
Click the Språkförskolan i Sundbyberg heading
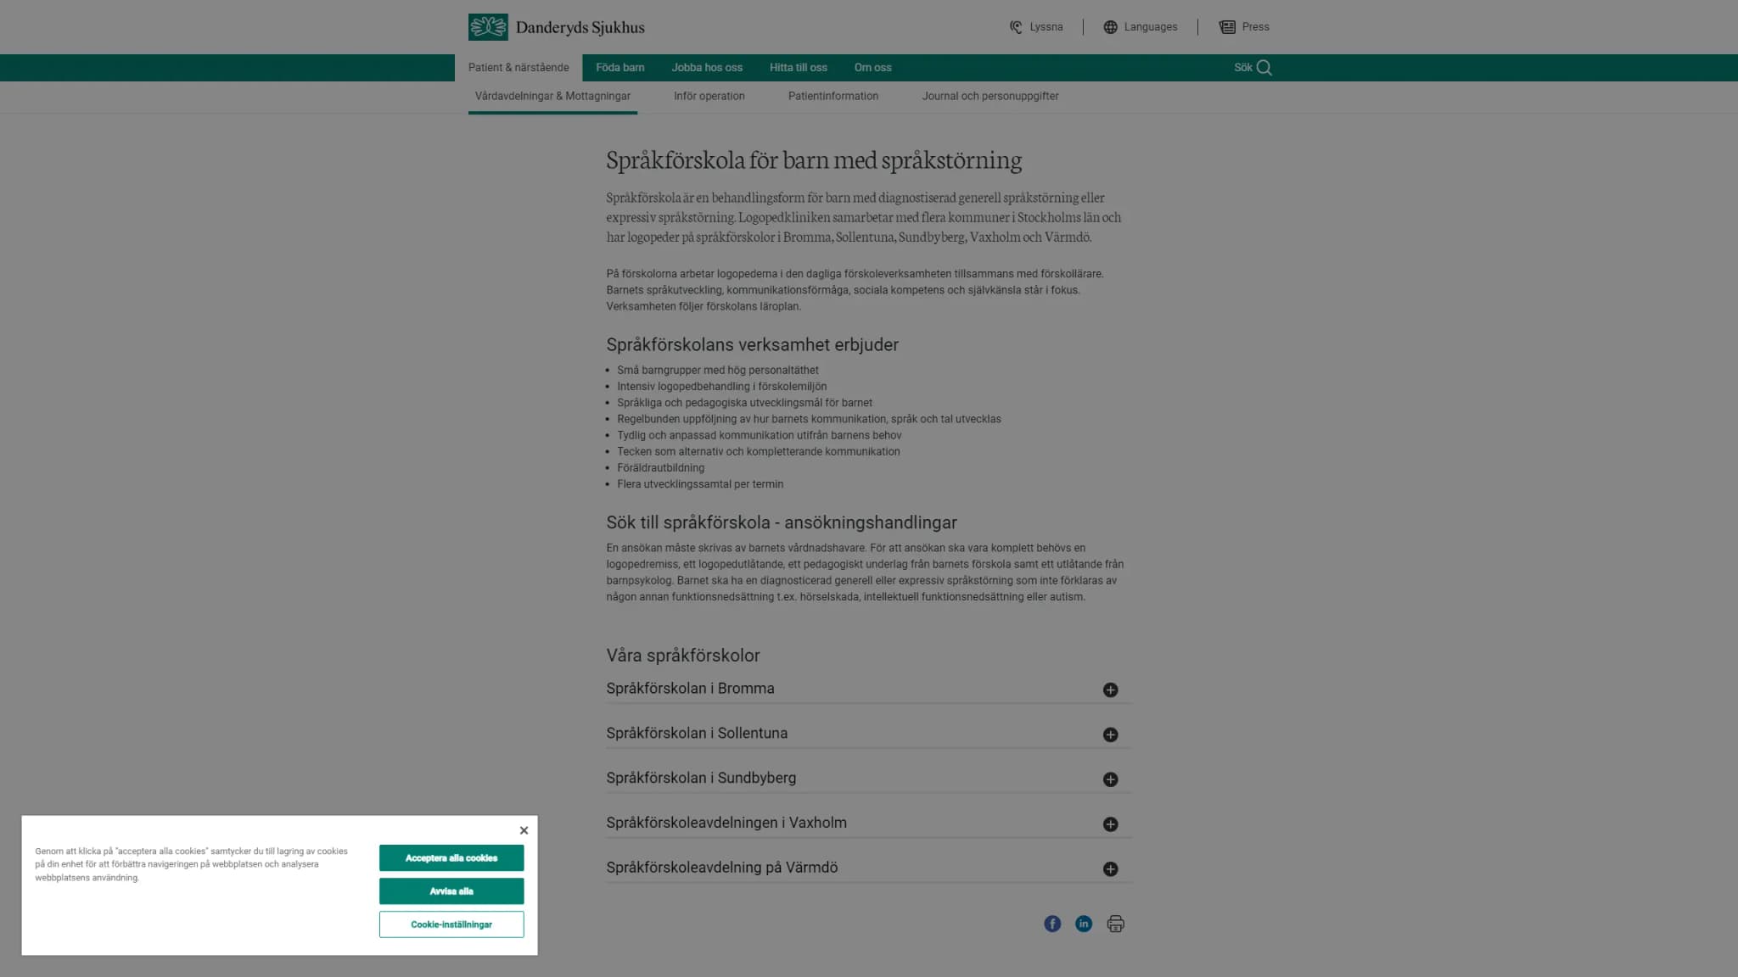pos(701,779)
